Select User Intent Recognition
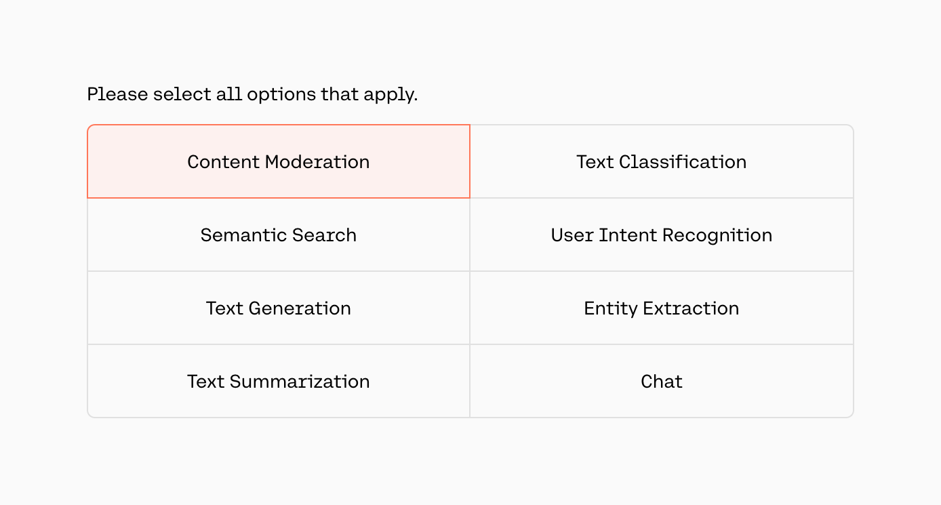Image resolution: width=941 pixels, height=505 pixels. click(x=661, y=235)
